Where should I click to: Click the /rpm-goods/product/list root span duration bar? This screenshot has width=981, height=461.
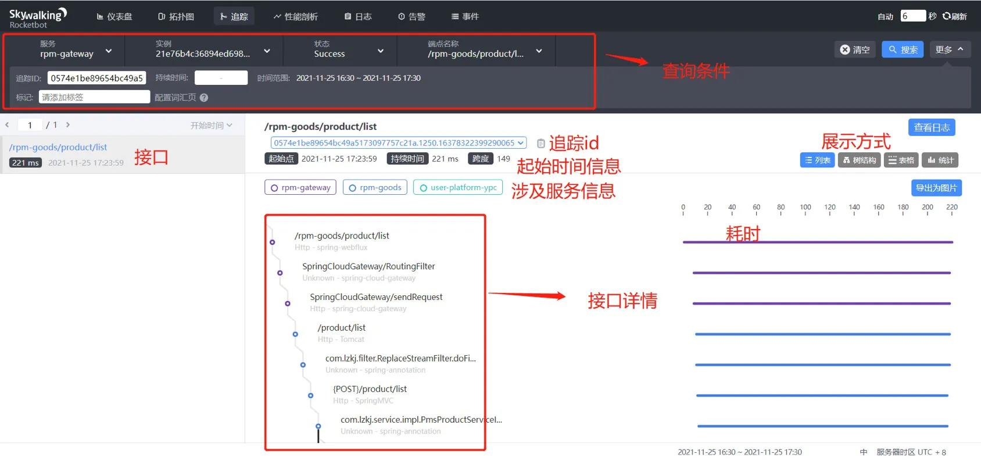click(x=818, y=242)
